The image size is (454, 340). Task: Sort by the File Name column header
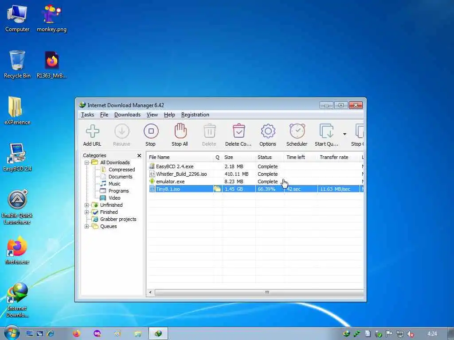180,157
